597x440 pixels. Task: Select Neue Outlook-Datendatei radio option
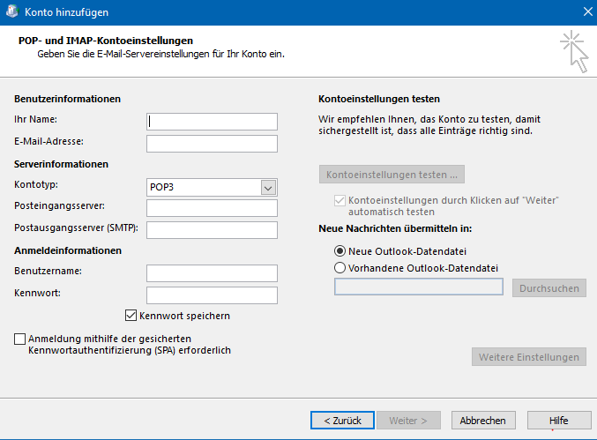(340, 251)
